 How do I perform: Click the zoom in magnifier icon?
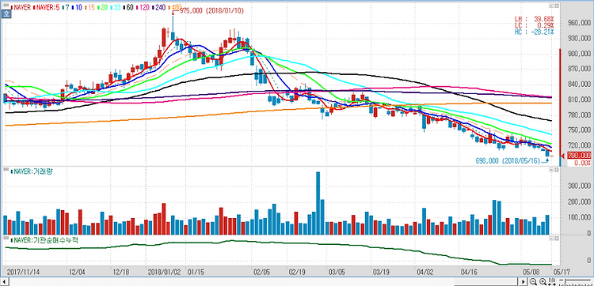[543, 281]
